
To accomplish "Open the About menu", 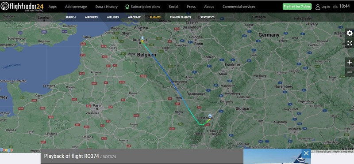I will point(209,7).
